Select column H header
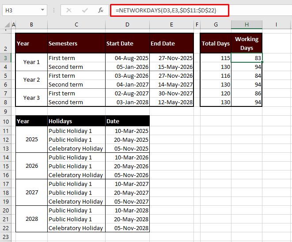The height and width of the screenshot is (242, 292). coord(246,25)
